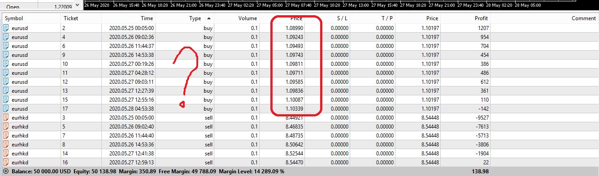
Task: Click the eurusd order icon for ticket 6
Action: tap(6, 46)
